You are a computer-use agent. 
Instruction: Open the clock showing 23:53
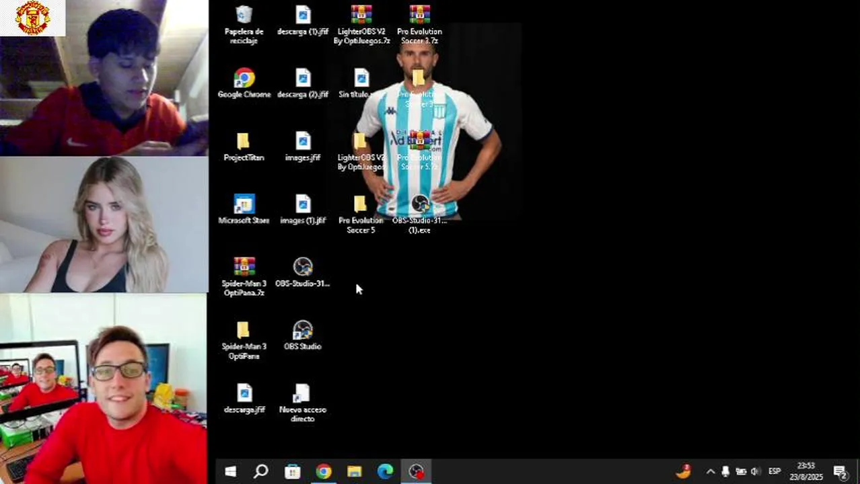point(806,471)
